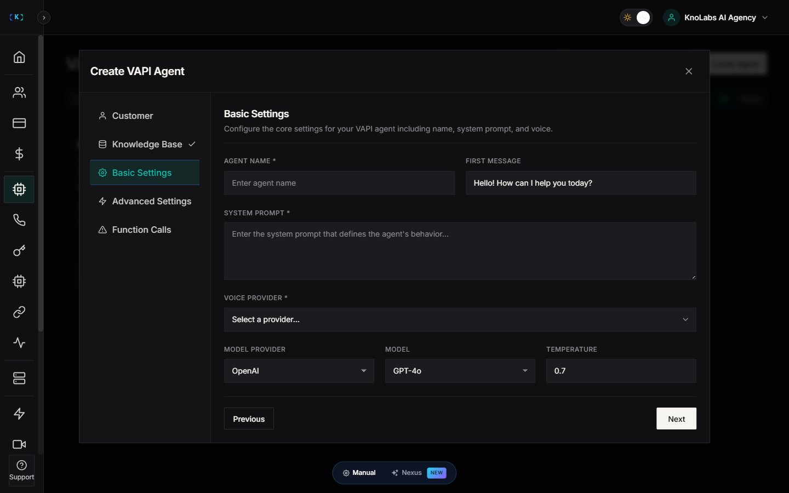Click the Basic Settings heading text

click(x=256, y=114)
